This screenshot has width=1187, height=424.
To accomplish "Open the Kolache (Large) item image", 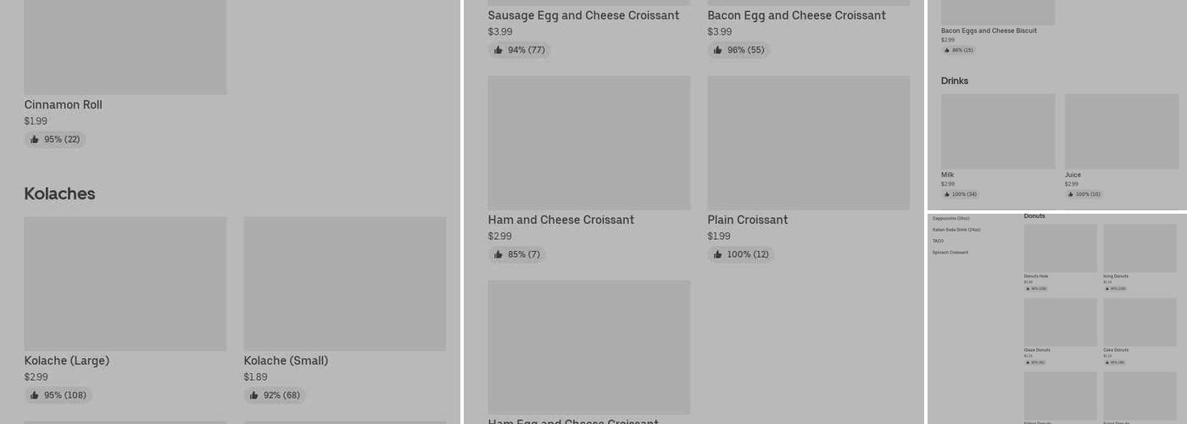I will point(125,283).
